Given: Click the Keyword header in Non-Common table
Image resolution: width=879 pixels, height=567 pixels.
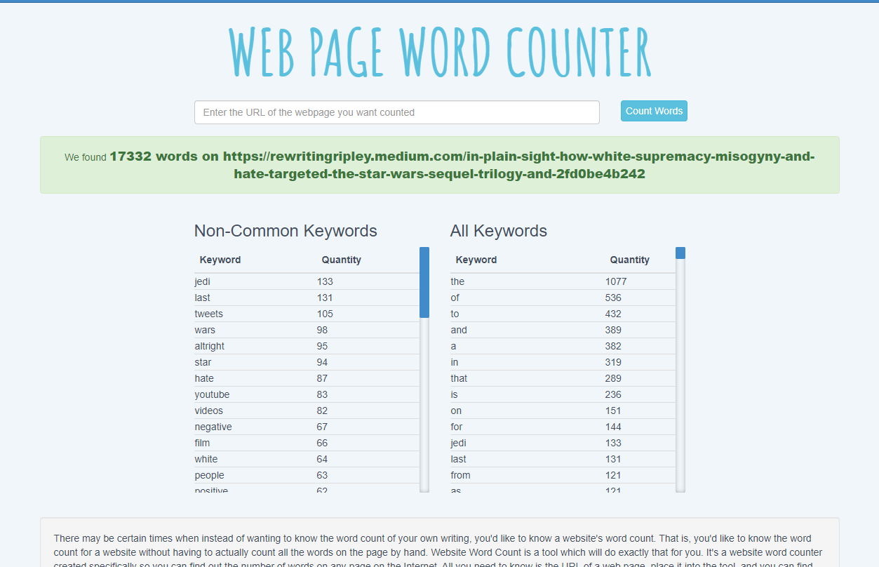Looking at the screenshot, I should coord(220,260).
